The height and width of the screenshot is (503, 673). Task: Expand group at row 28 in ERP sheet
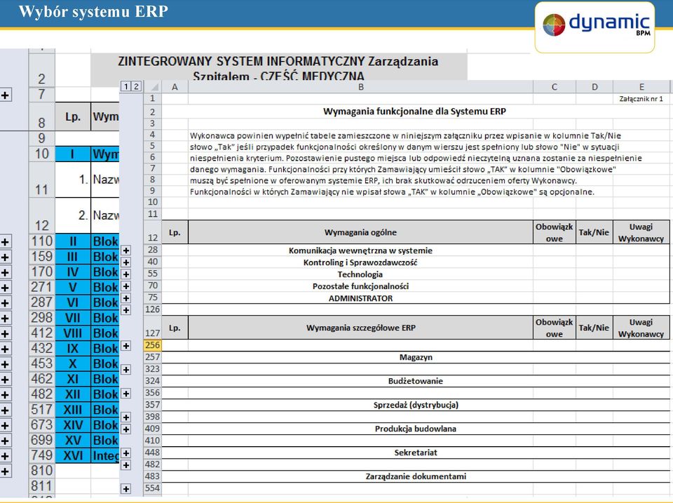tap(126, 250)
